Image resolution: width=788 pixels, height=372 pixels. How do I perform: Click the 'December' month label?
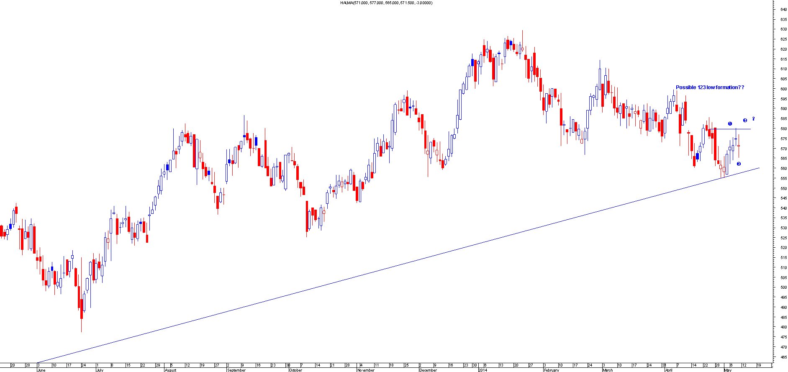coord(428,370)
